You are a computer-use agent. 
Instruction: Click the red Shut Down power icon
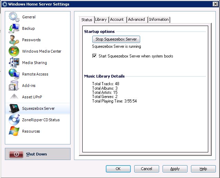(x=16, y=154)
